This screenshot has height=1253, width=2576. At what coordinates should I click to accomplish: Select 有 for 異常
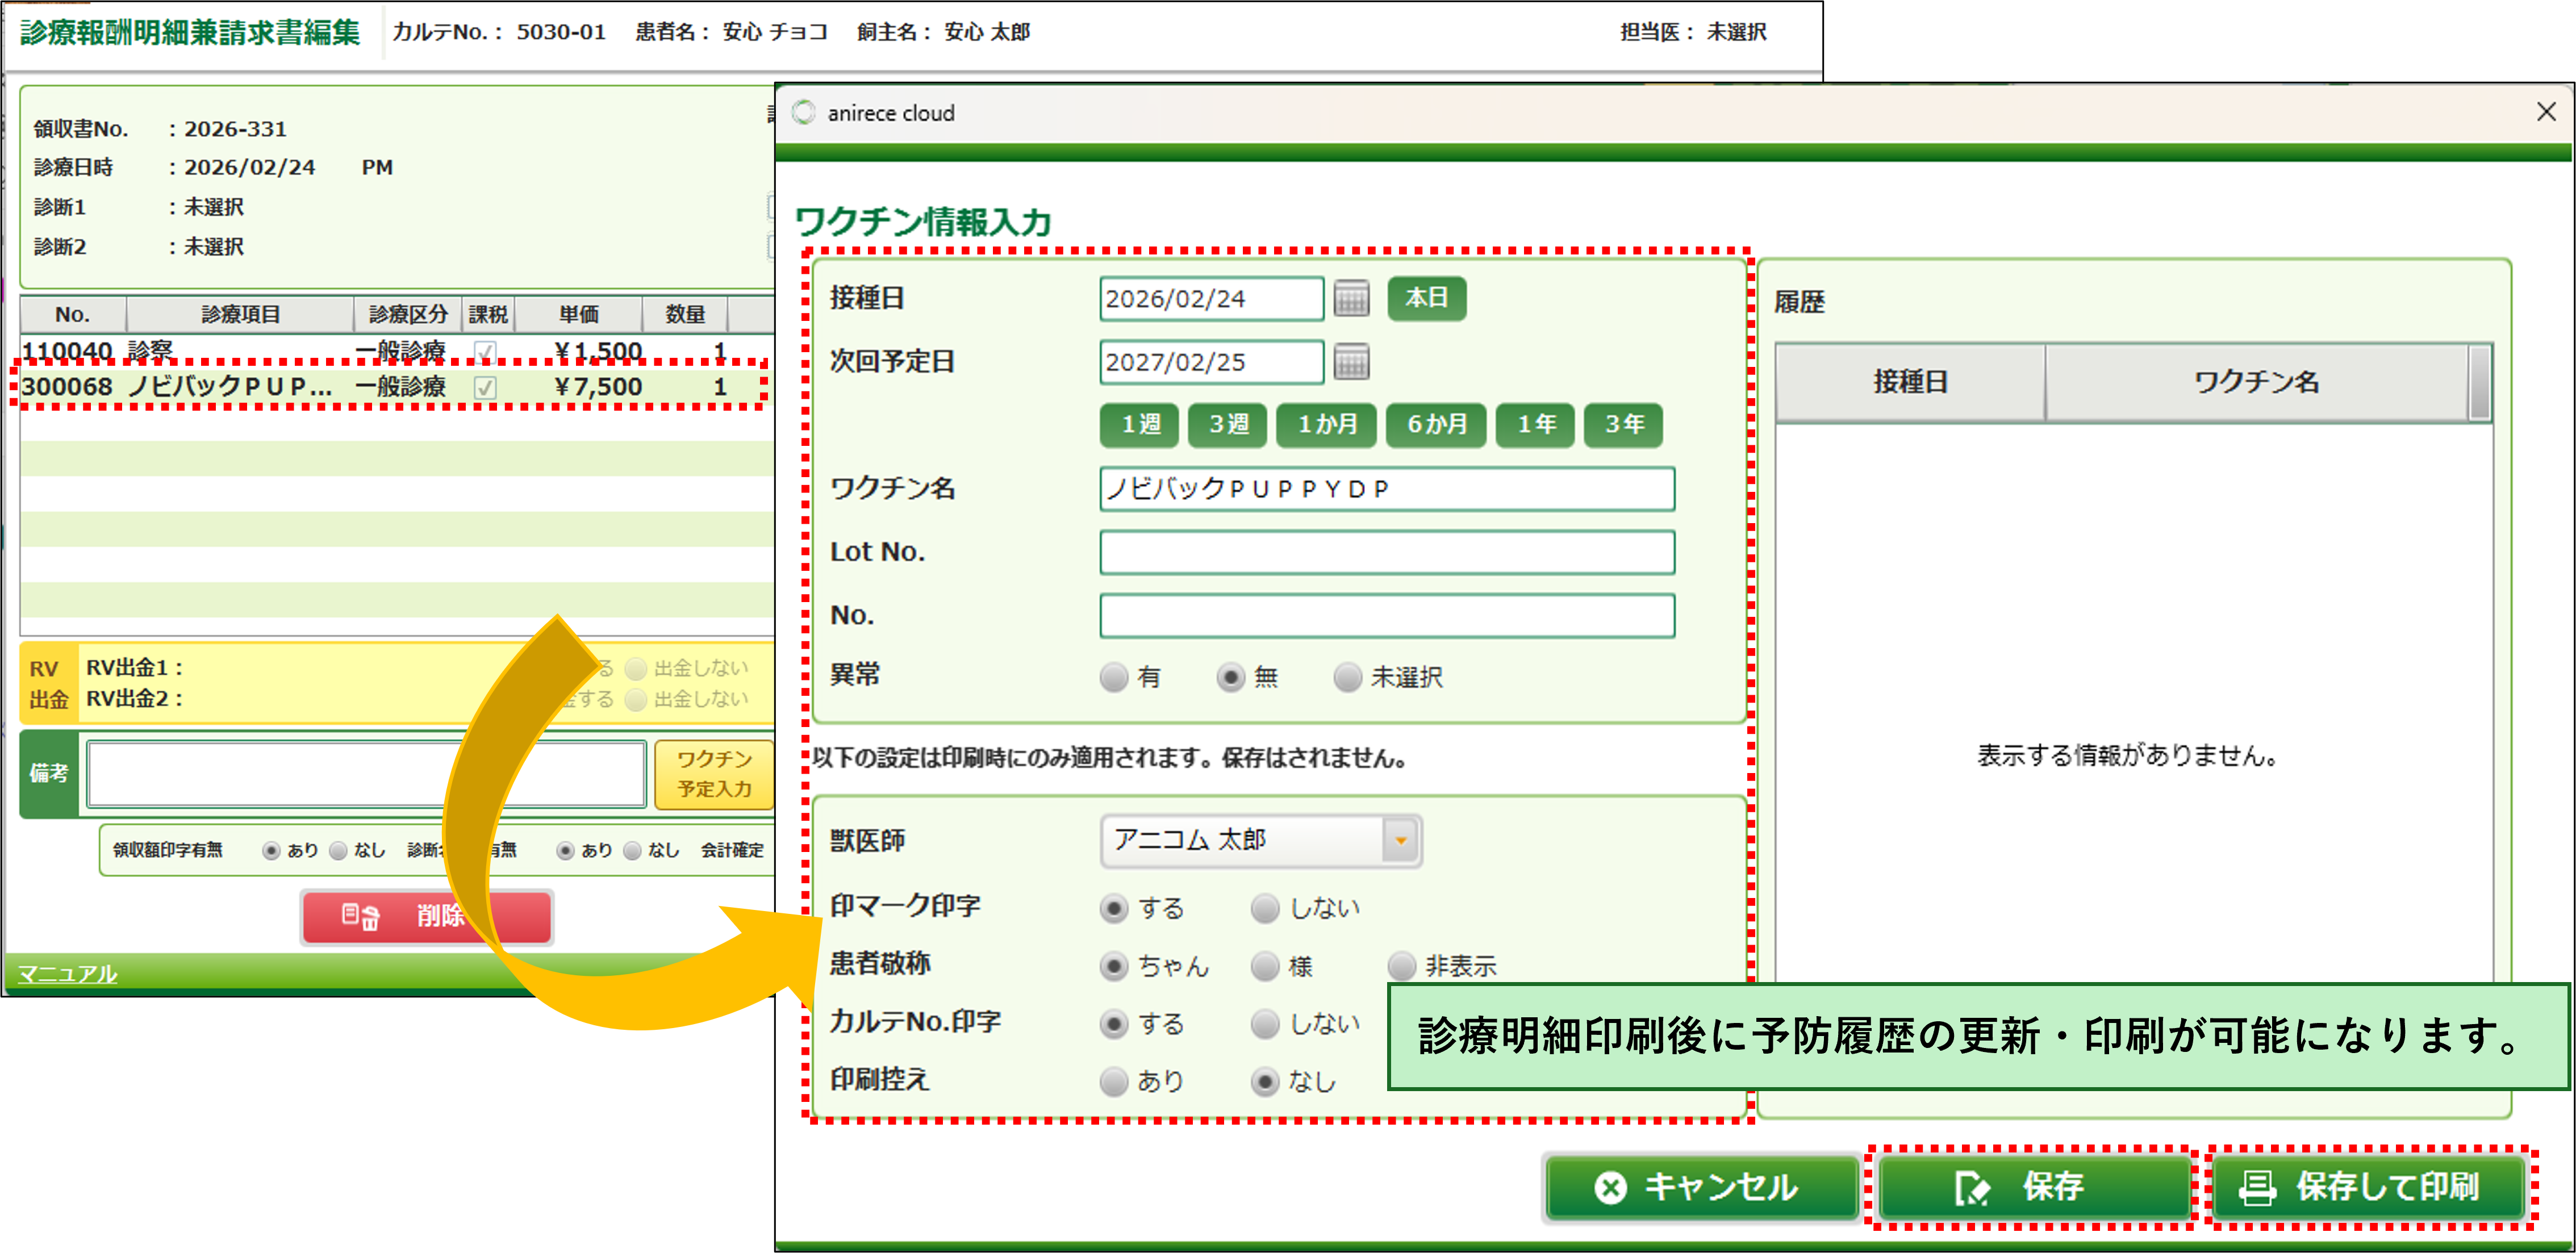pos(1114,677)
